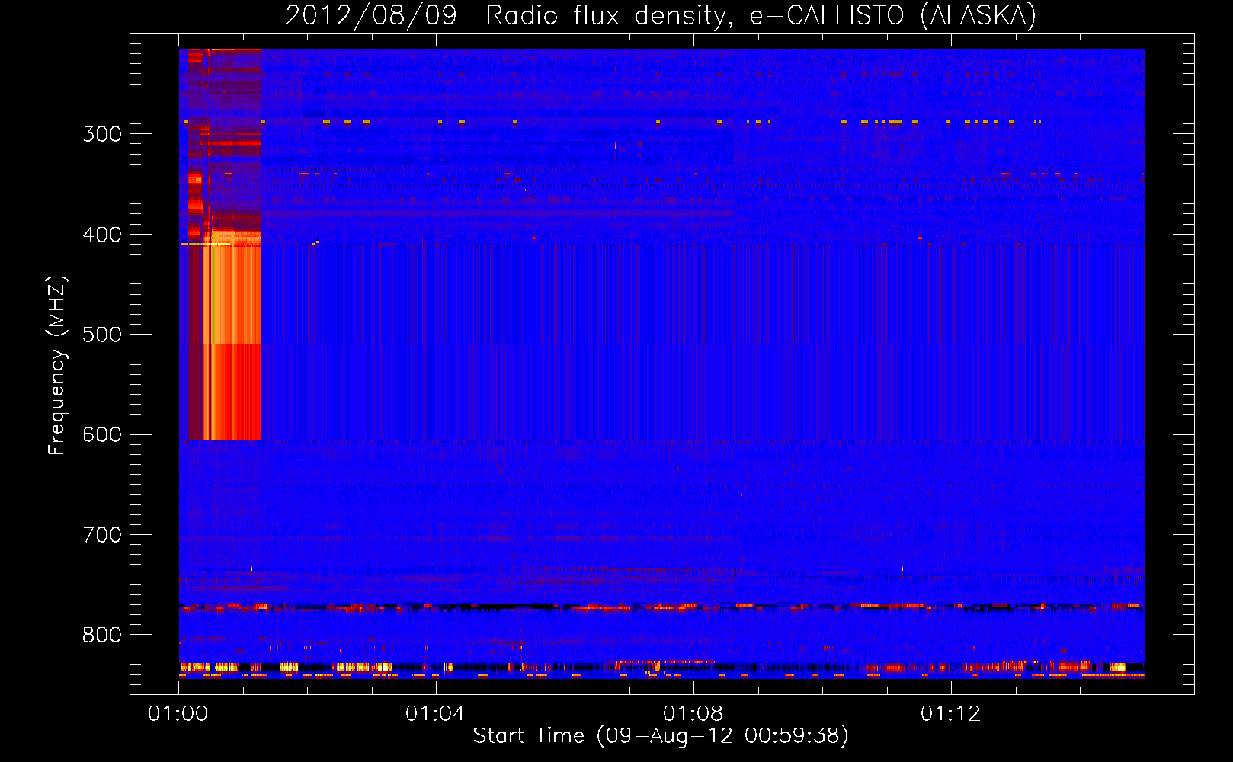Click the 'Start Time (09-Aug-12 00:59:38)' label
Screen dimensions: 1233x762
click(x=661, y=736)
